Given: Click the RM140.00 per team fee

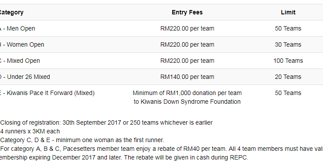Looking at the screenshot, I should click(187, 77).
